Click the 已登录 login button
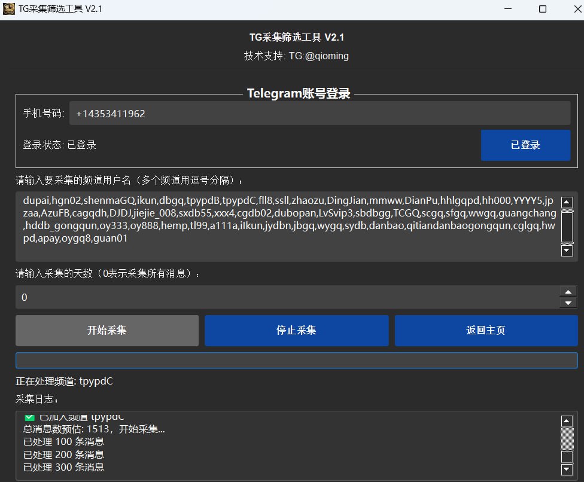584x482 pixels. [525, 145]
